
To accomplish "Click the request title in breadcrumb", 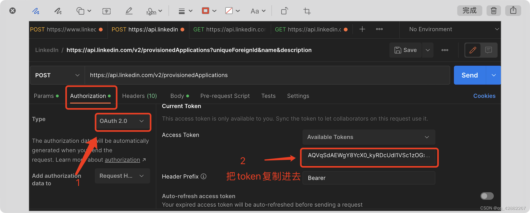I will coord(189,50).
